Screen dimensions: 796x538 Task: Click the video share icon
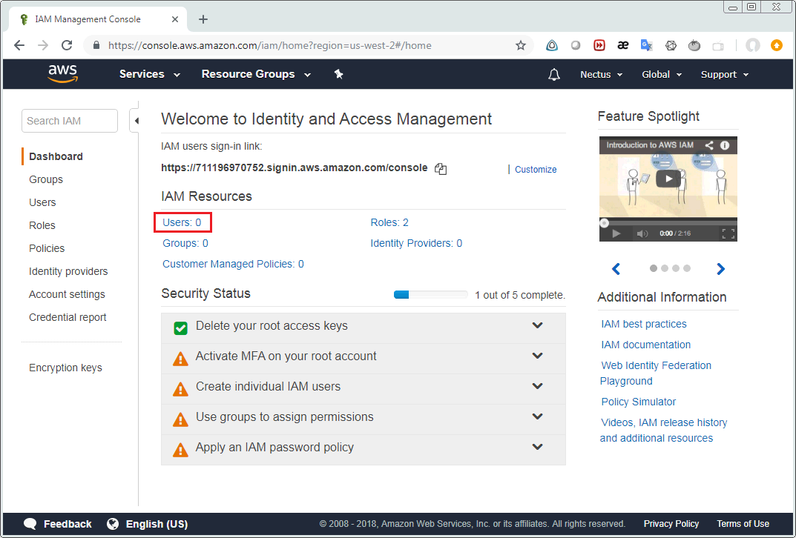[x=709, y=145]
